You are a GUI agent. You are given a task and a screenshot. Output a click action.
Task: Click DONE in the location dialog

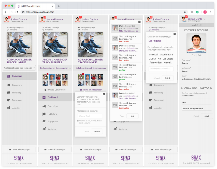point(168,78)
